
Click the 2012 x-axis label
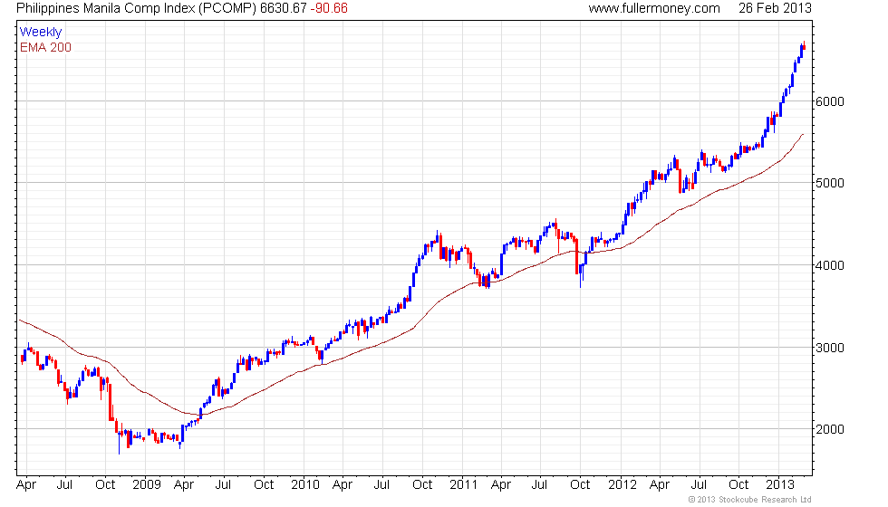point(622,485)
